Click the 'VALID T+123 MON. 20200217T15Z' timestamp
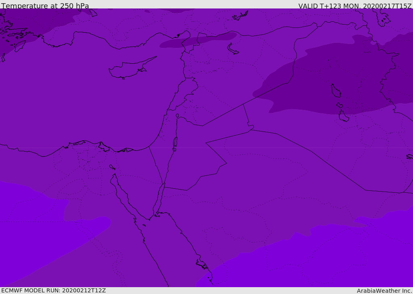 pos(355,6)
